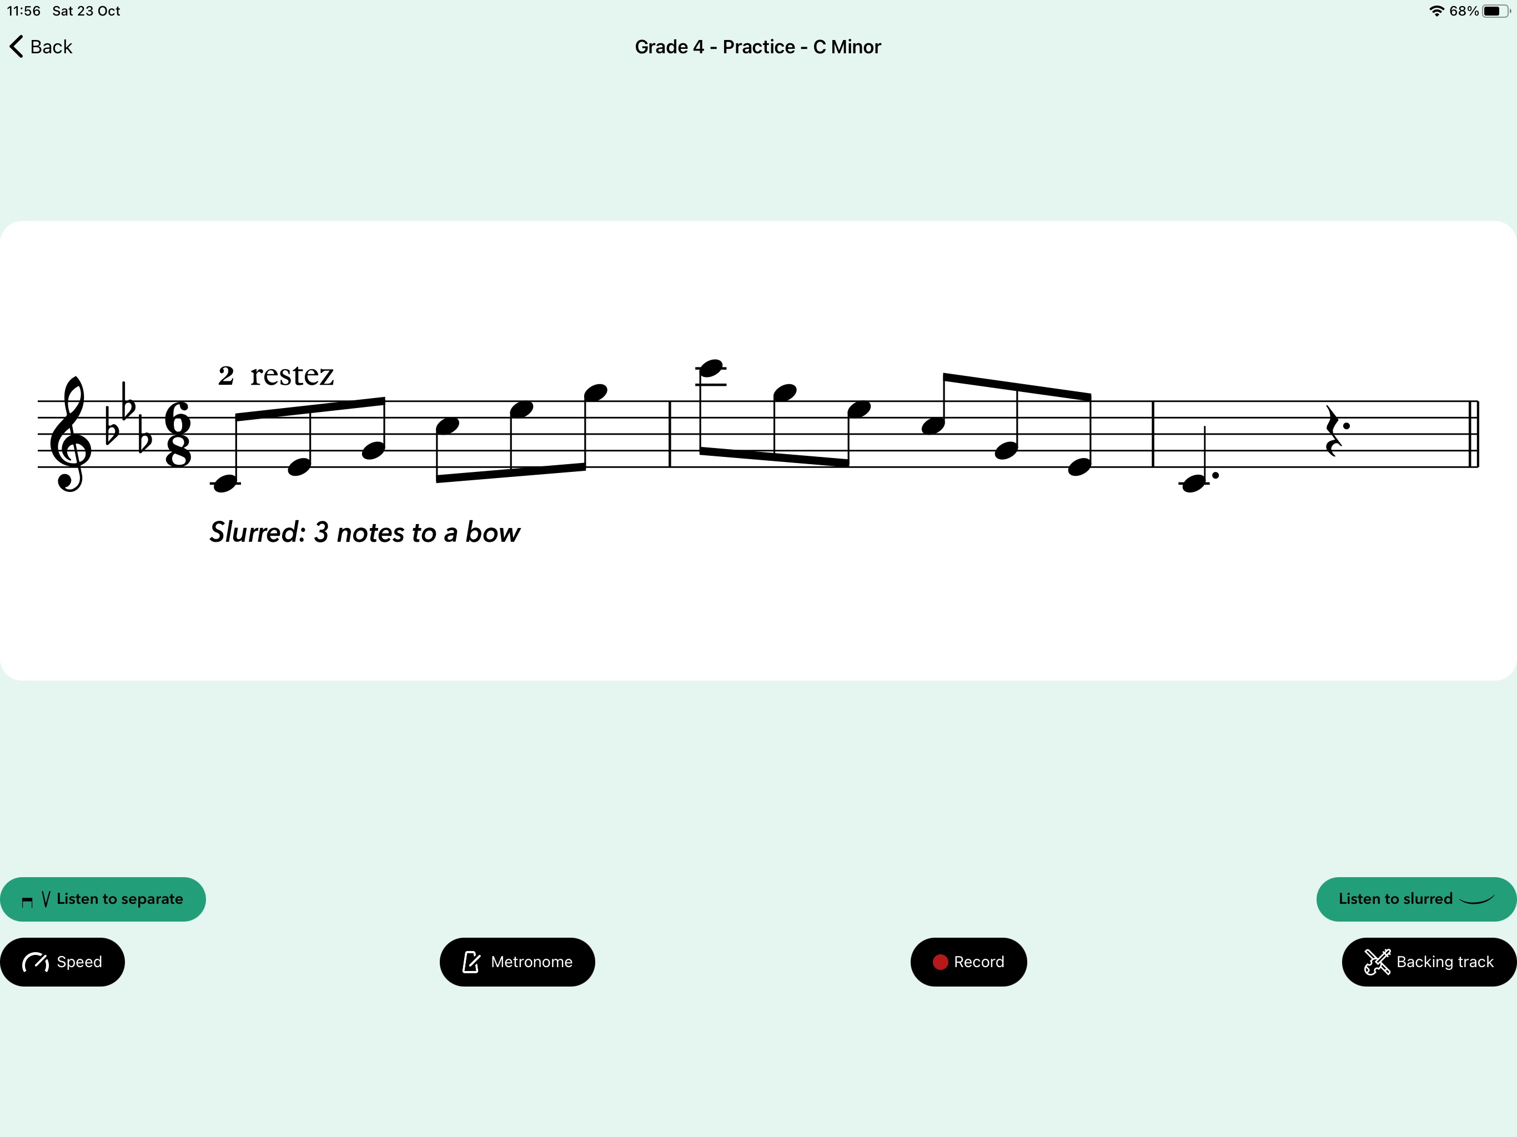
Task: Open Speed adjustment dropdown
Action: tap(63, 962)
